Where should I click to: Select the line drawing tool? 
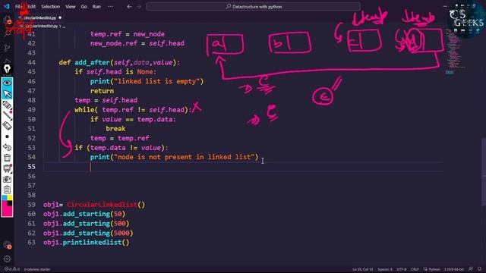pos(7,116)
